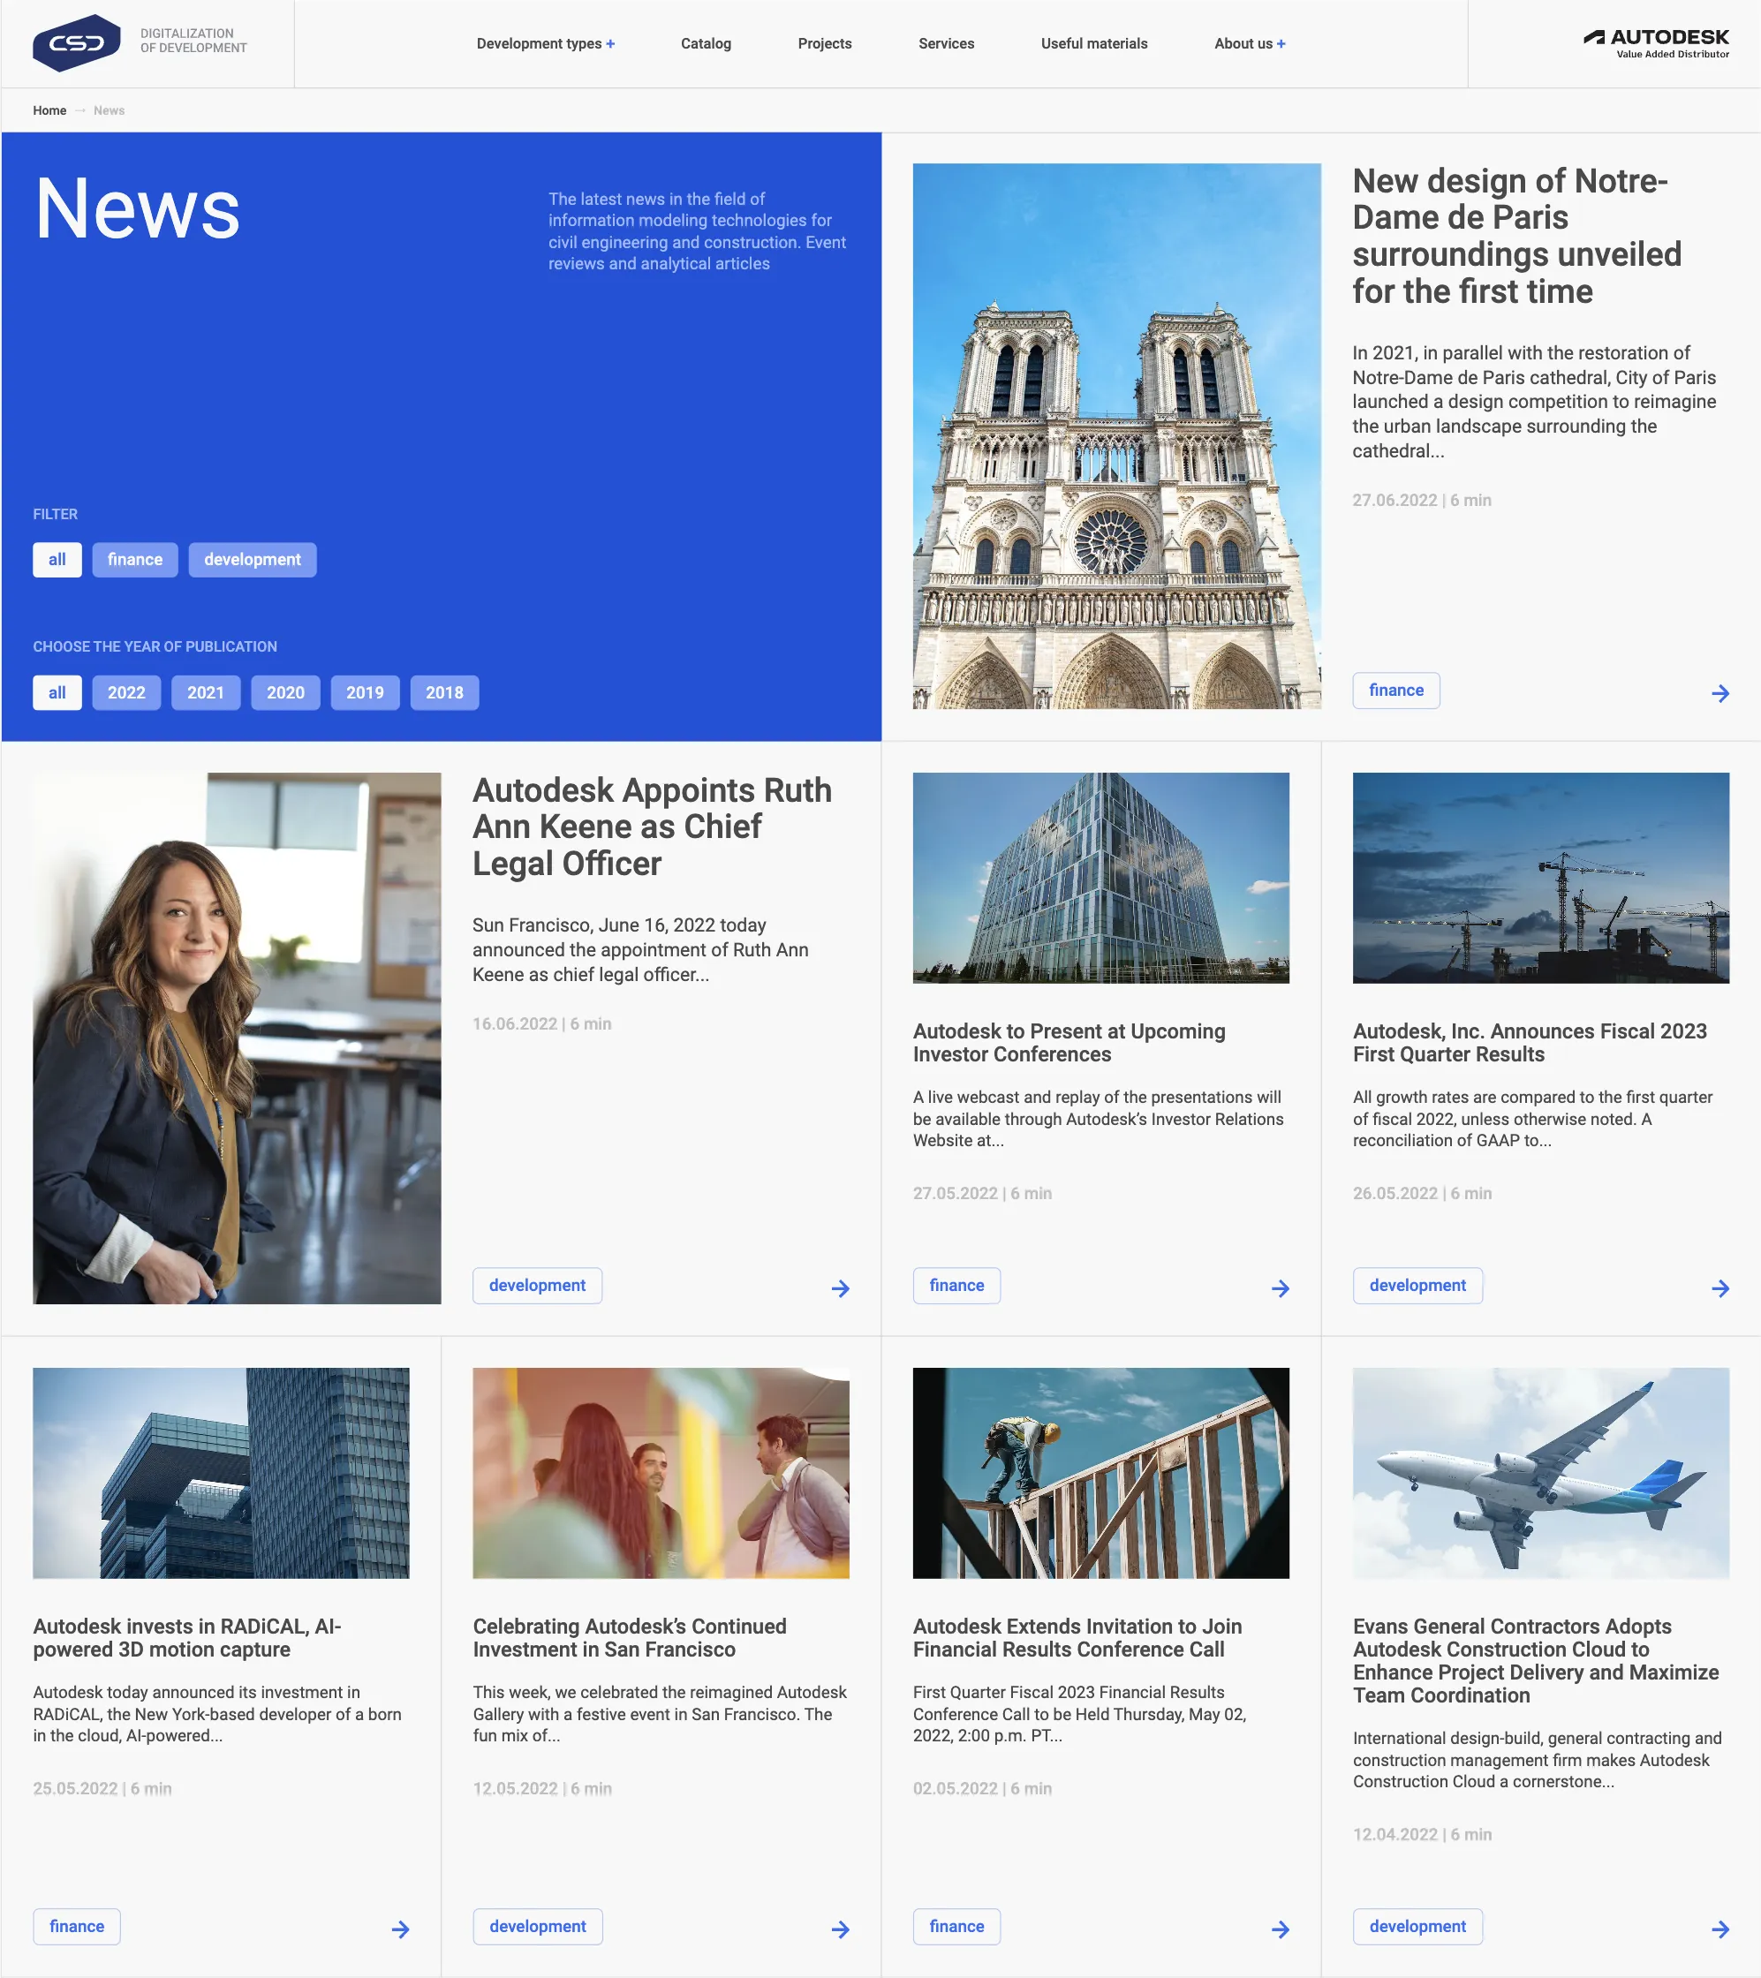The width and height of the screenshot is (1761, 1978).
Task: Open 'Celebrating Autodesk's Continued Investment' headline
Action: pos(629,1638)
